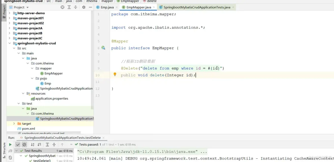Select the pojo package
Viewport: 334px width, 162px height.
[x=41, y=78]
